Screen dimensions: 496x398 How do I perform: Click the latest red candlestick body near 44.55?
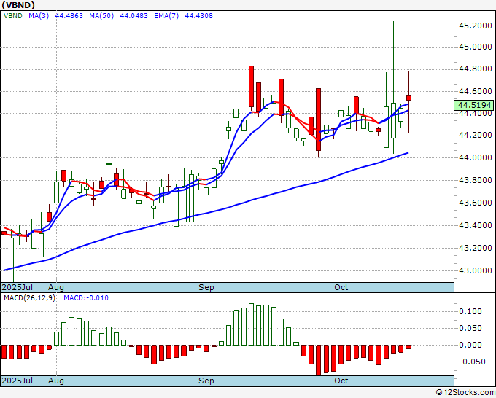tap(408, 98)
